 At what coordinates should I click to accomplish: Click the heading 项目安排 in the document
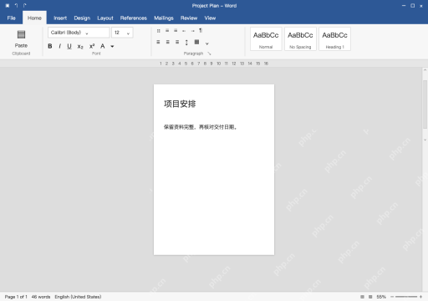(180, 104)
